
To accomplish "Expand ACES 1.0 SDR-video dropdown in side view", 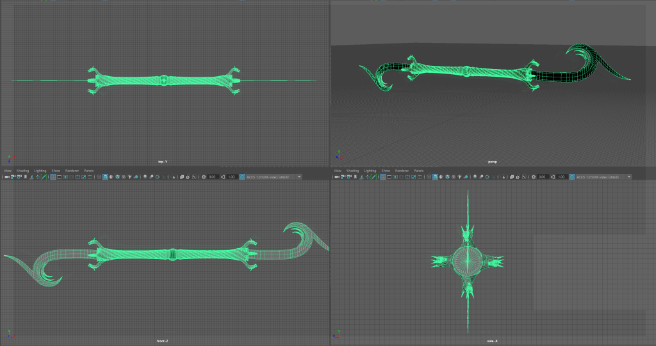I will pos(629,177).
